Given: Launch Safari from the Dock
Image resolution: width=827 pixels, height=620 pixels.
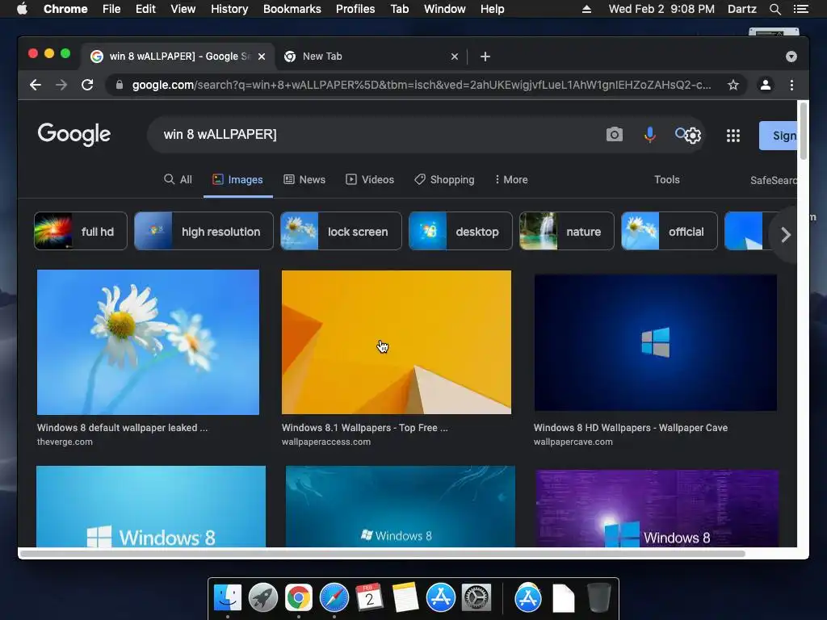Looking at the screenshot, I should (x=334, y=598).
